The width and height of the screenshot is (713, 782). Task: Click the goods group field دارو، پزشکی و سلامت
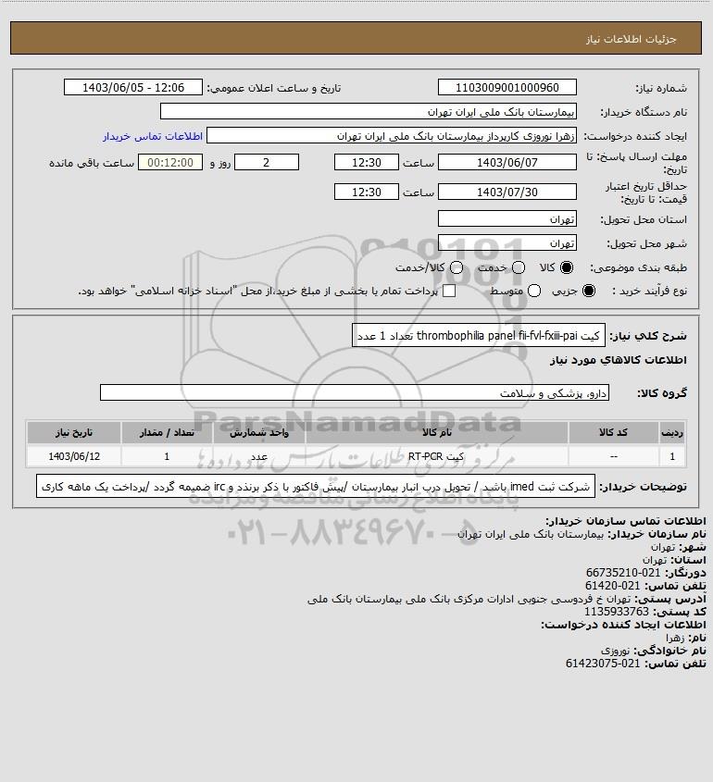(355, 393)
